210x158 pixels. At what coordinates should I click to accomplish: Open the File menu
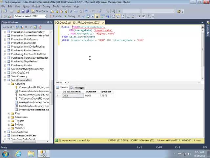(x=3, y=7)
